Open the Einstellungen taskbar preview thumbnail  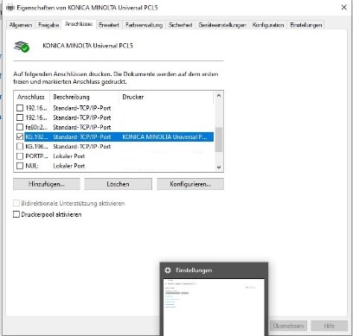pos(214,307)
